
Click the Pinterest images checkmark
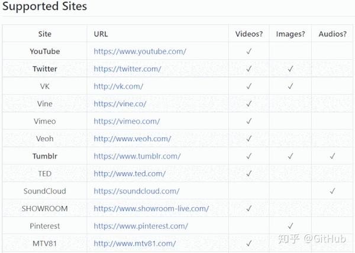click(x=291, y=226)
